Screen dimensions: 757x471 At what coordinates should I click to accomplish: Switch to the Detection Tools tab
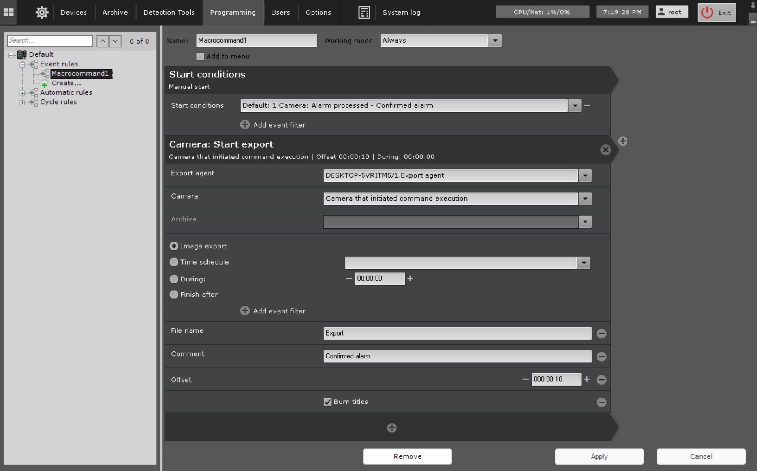point(169,12)
